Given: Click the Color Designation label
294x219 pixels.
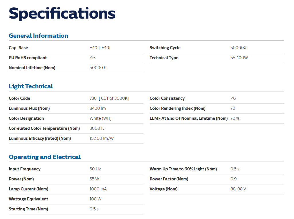Looking at the screenshot, I should (26, 118).
